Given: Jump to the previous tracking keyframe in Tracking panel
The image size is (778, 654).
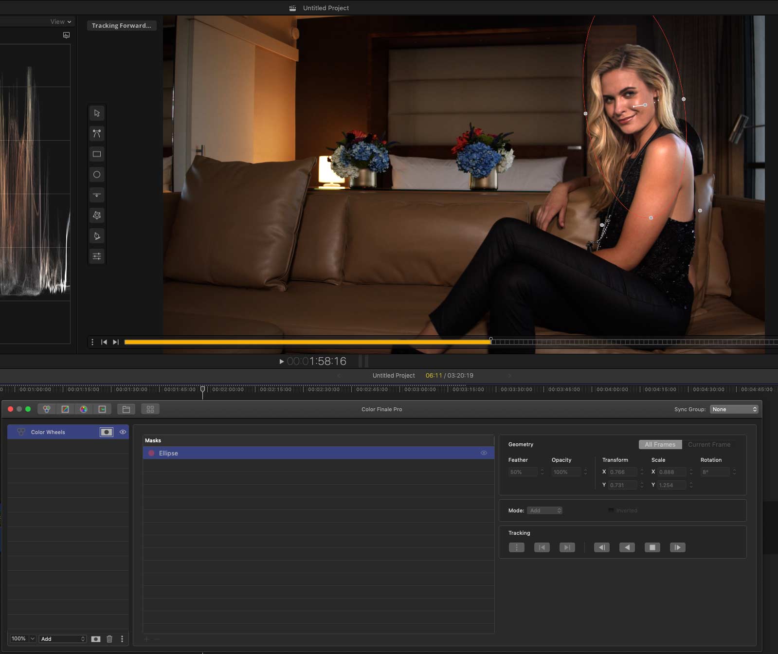Looking at the screenshot, I should click(x=542, y=547).
